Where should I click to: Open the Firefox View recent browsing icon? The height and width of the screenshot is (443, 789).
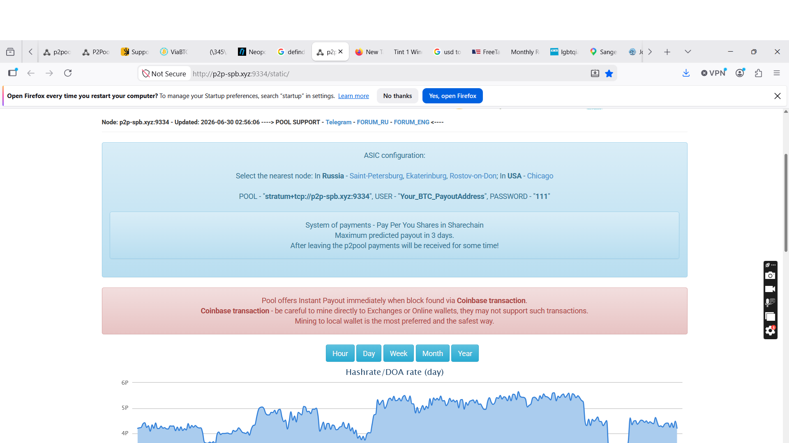[10, 52]
